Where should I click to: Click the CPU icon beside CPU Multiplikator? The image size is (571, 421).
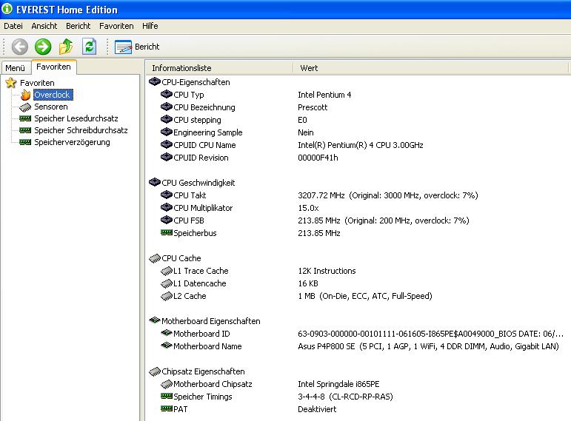point(167,207)
